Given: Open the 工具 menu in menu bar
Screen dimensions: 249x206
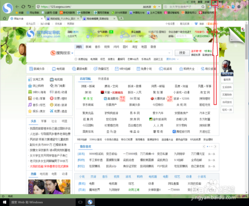Looking at the screenshot, I should (214, 2).
